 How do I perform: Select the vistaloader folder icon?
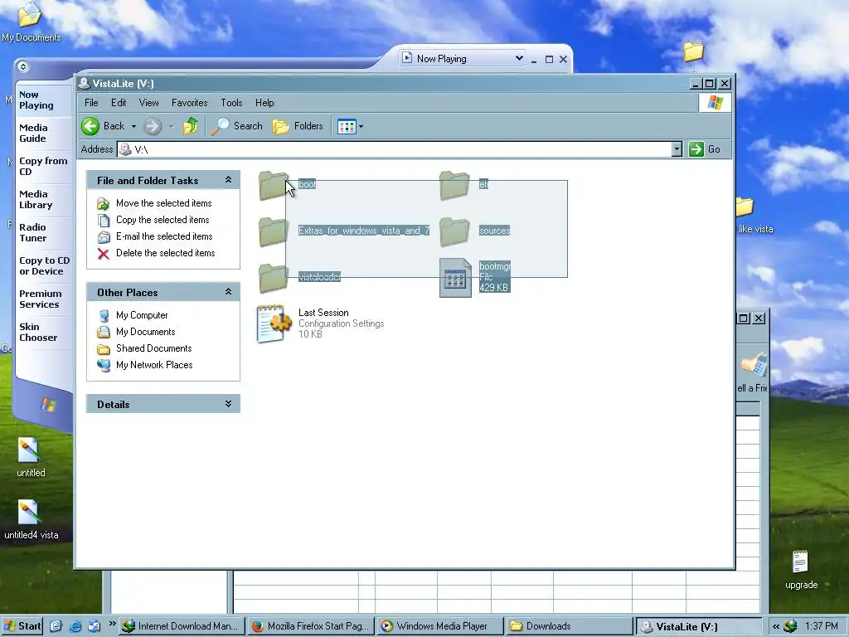(274, 279)
